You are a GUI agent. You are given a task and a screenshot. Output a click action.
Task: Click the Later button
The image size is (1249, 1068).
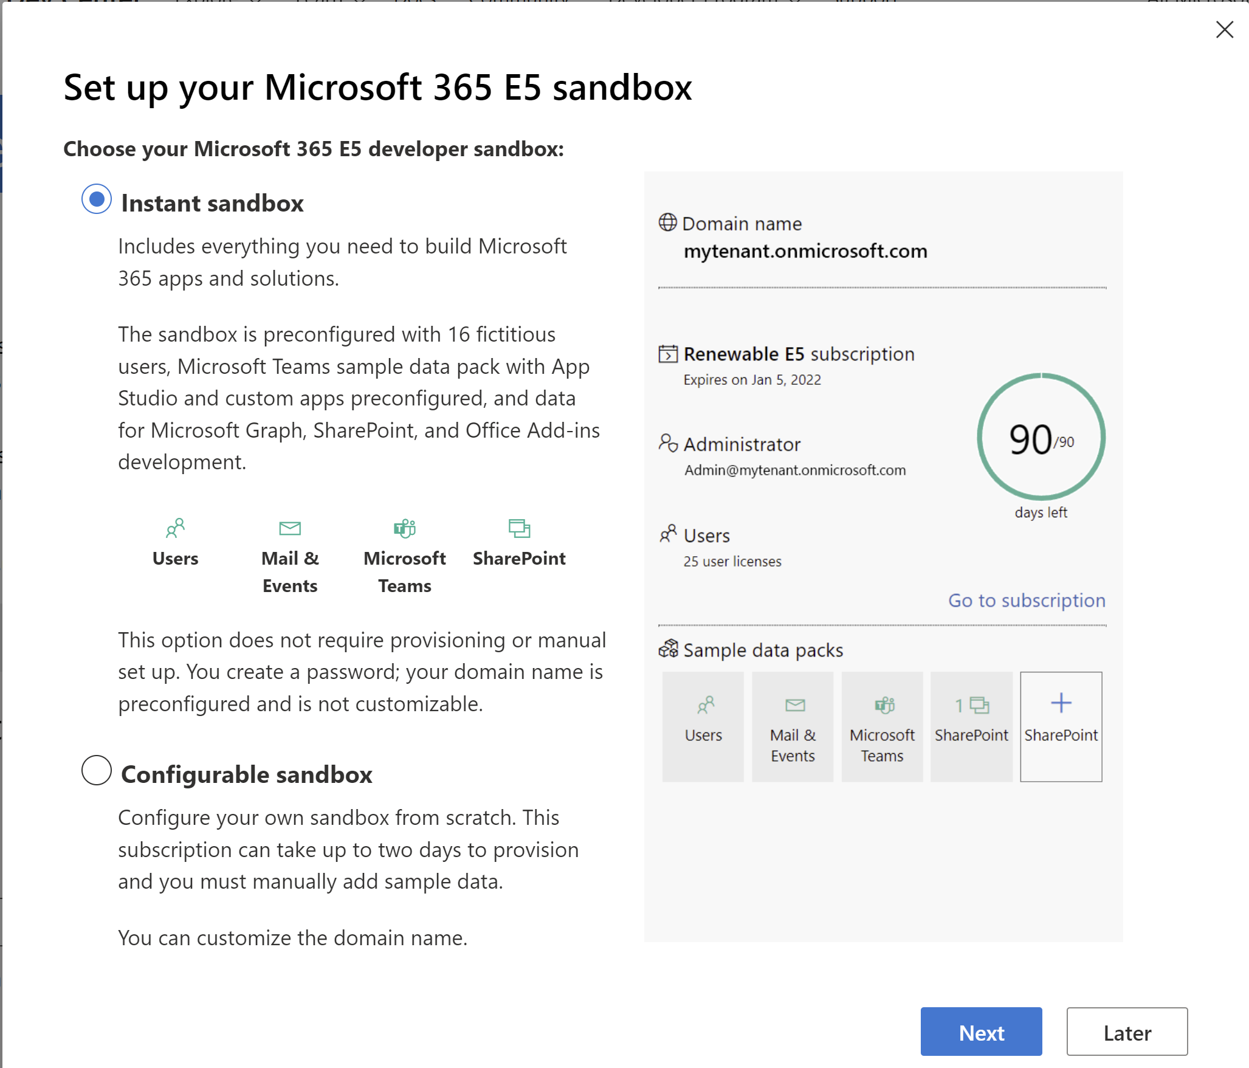coord(1126,1032)
